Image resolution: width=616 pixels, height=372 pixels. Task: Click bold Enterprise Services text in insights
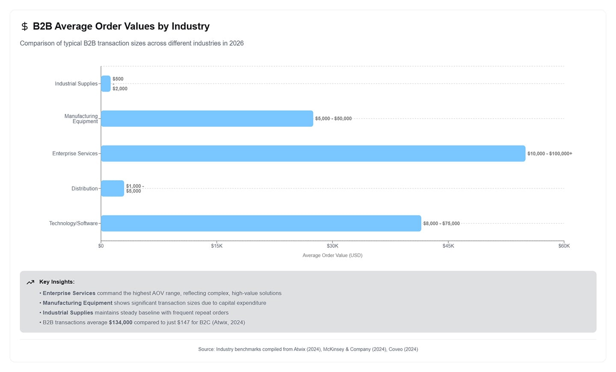click(x=69, y=293)
